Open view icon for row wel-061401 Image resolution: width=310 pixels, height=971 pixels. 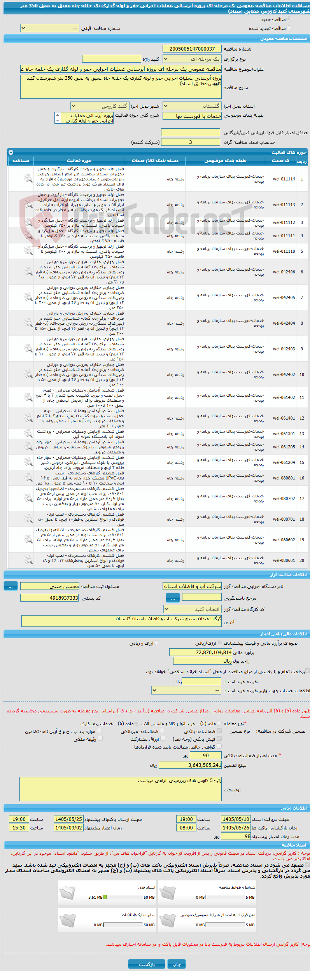tap(28, 418)
